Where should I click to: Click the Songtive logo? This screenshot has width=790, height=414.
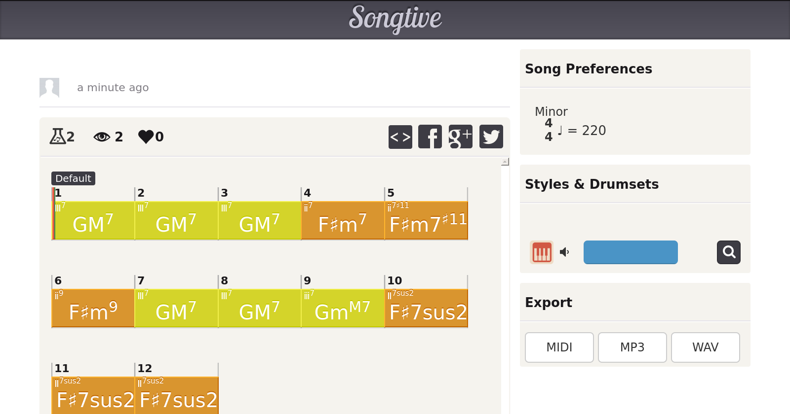coord(395,19)
